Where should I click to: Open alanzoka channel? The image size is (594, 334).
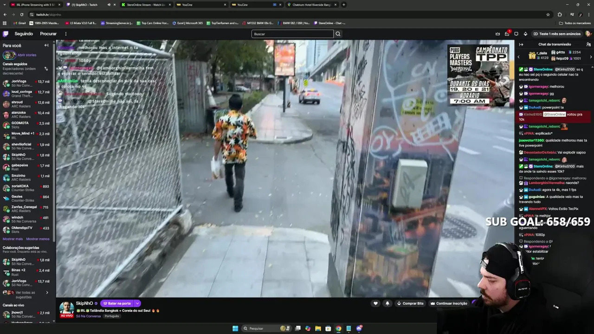point(26,115)
